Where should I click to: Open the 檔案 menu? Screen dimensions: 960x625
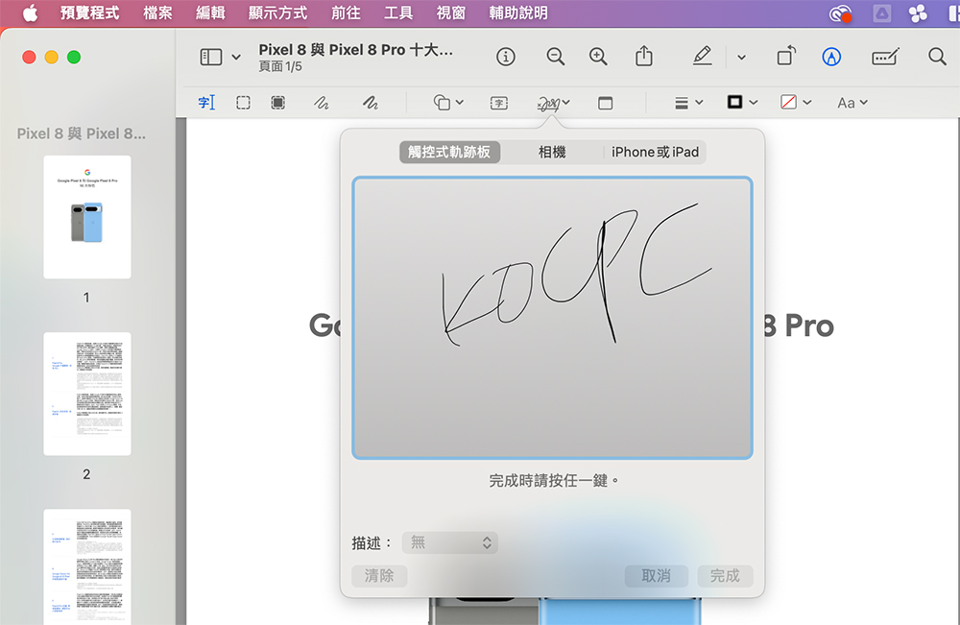coord(157,12)
